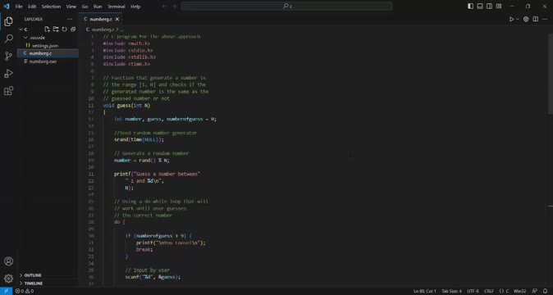Image resolution: width=553 pixels, height=295 pixels.
Task: Toggle the primary side bar layout
Action: pos(470,7)
